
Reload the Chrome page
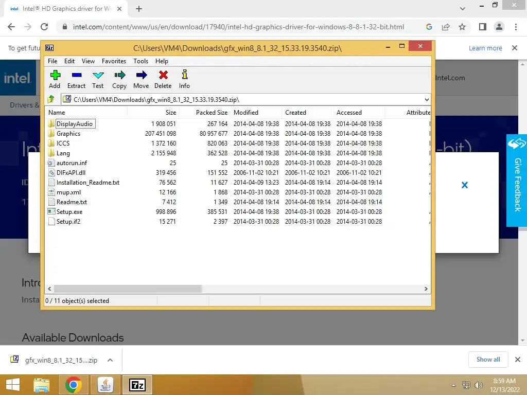coord(44,27)
